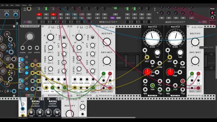Click right EvenVCO TUNE knob
This screenshot has height=122, width=217.
click(180, 53)
